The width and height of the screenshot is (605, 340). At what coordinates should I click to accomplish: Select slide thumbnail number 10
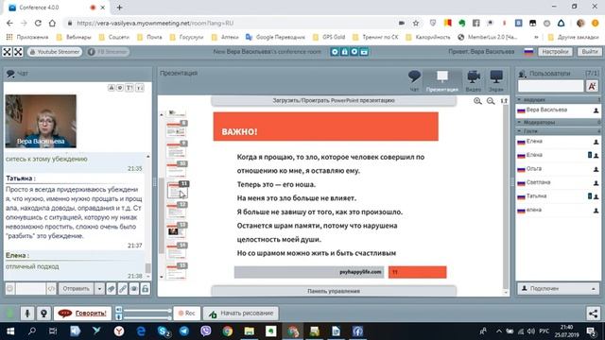[x=178, y=169]
